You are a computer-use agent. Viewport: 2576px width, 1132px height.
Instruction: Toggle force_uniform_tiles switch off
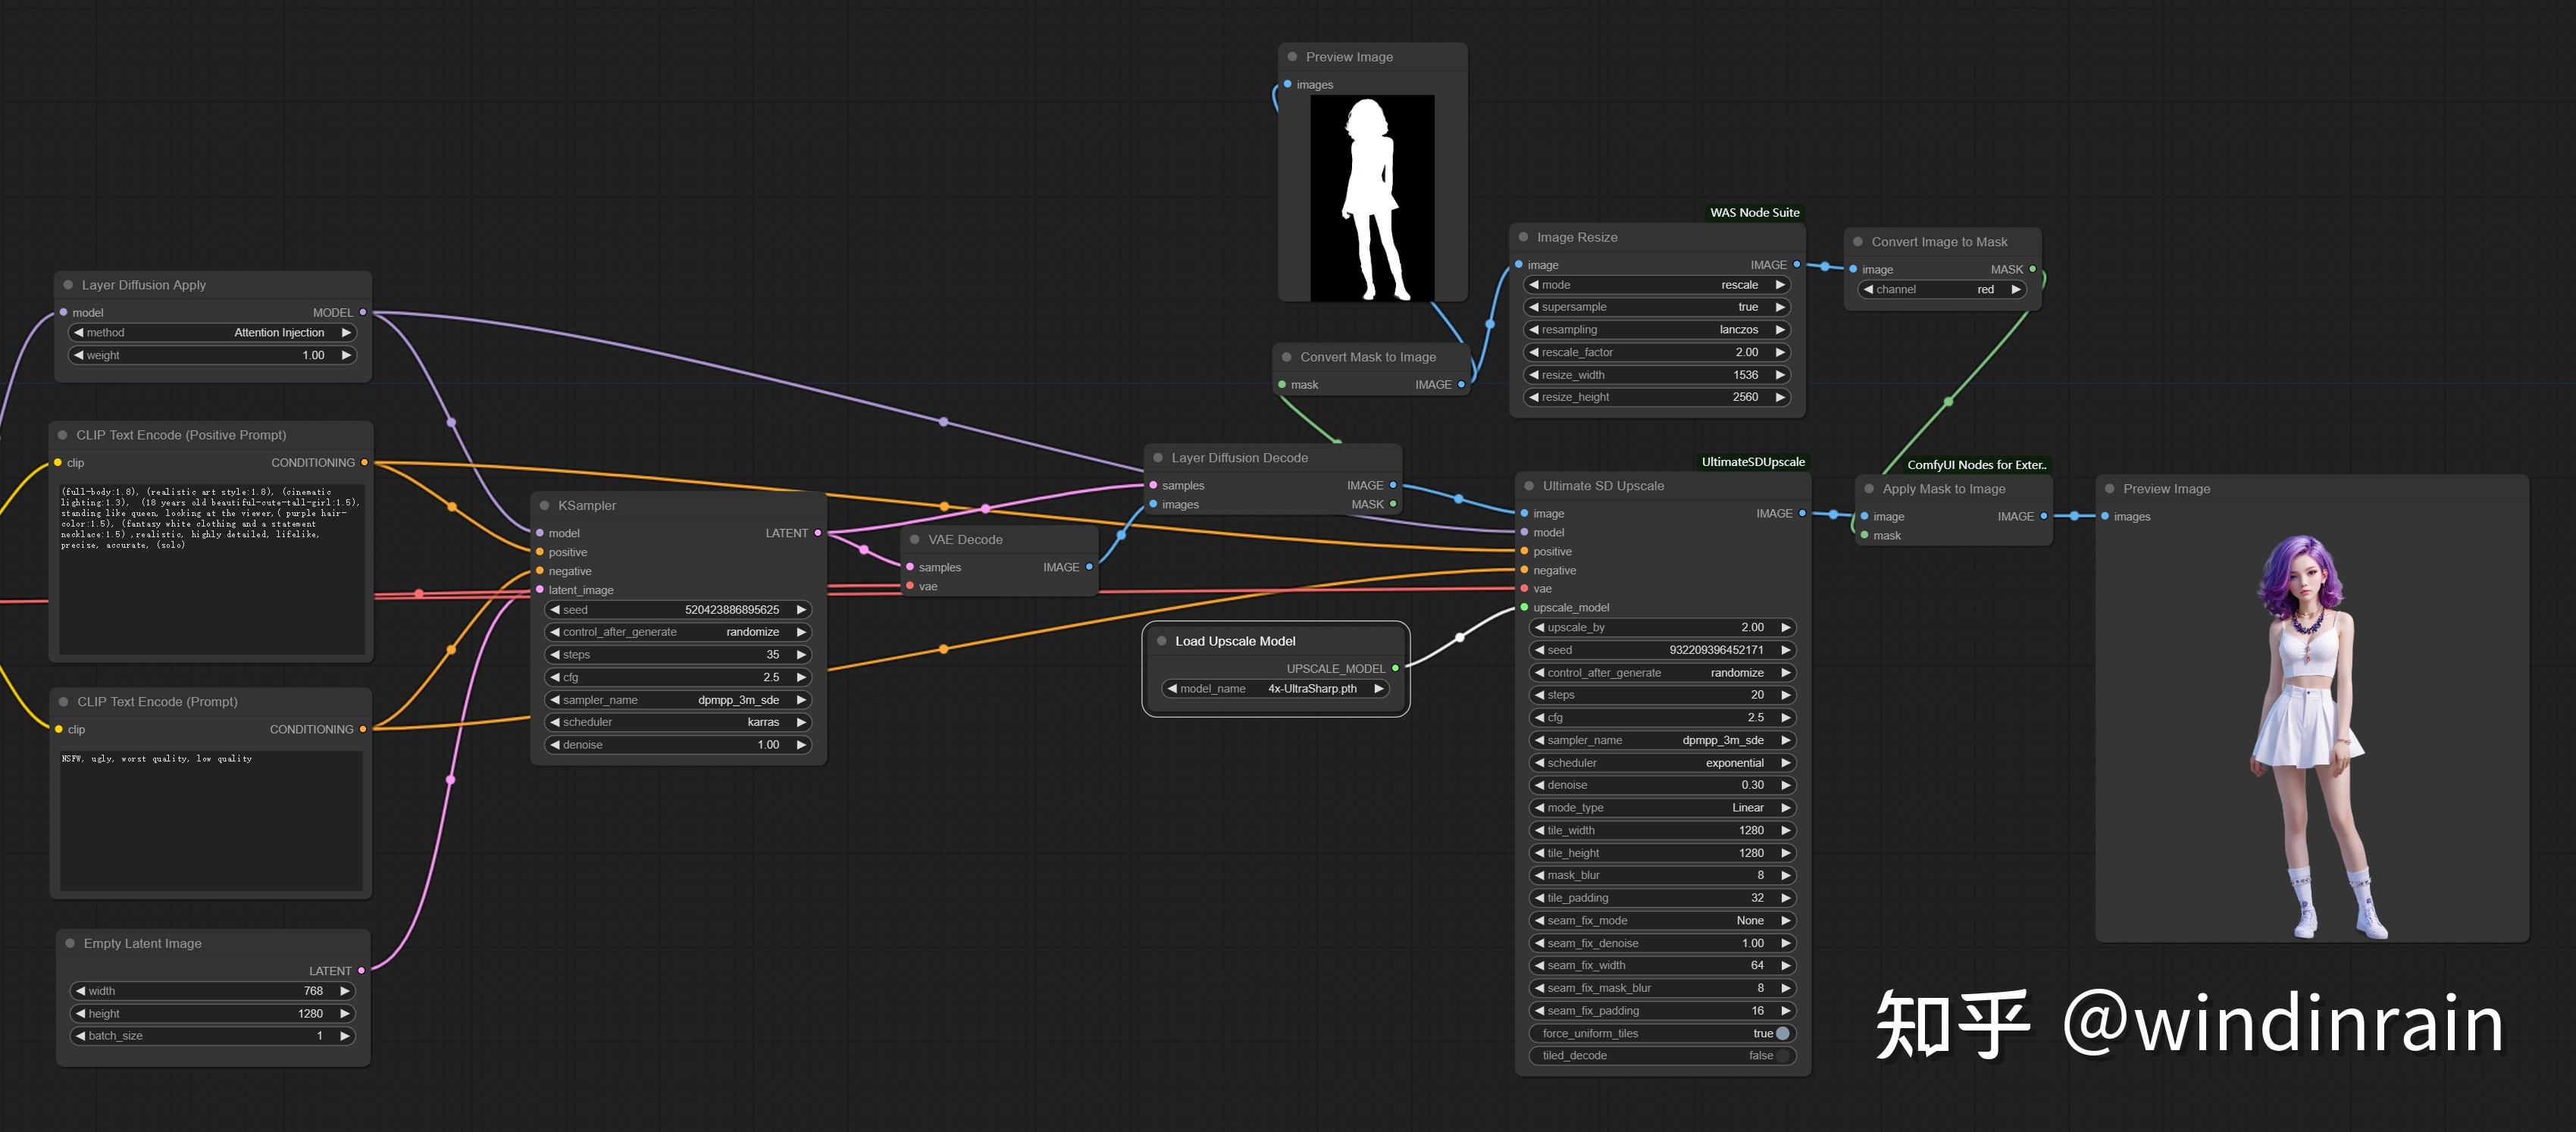click(1782, 1033)
